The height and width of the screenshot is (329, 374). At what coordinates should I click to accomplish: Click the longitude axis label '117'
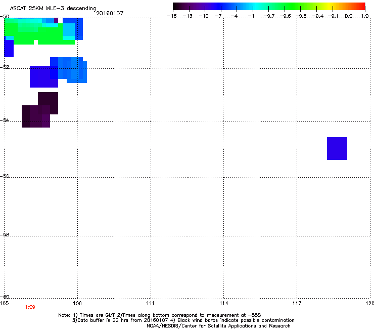point(297,303)
